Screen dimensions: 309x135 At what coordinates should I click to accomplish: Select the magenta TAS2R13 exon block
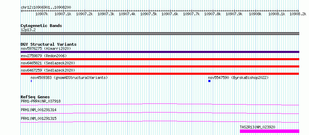[x=269, y=131]
